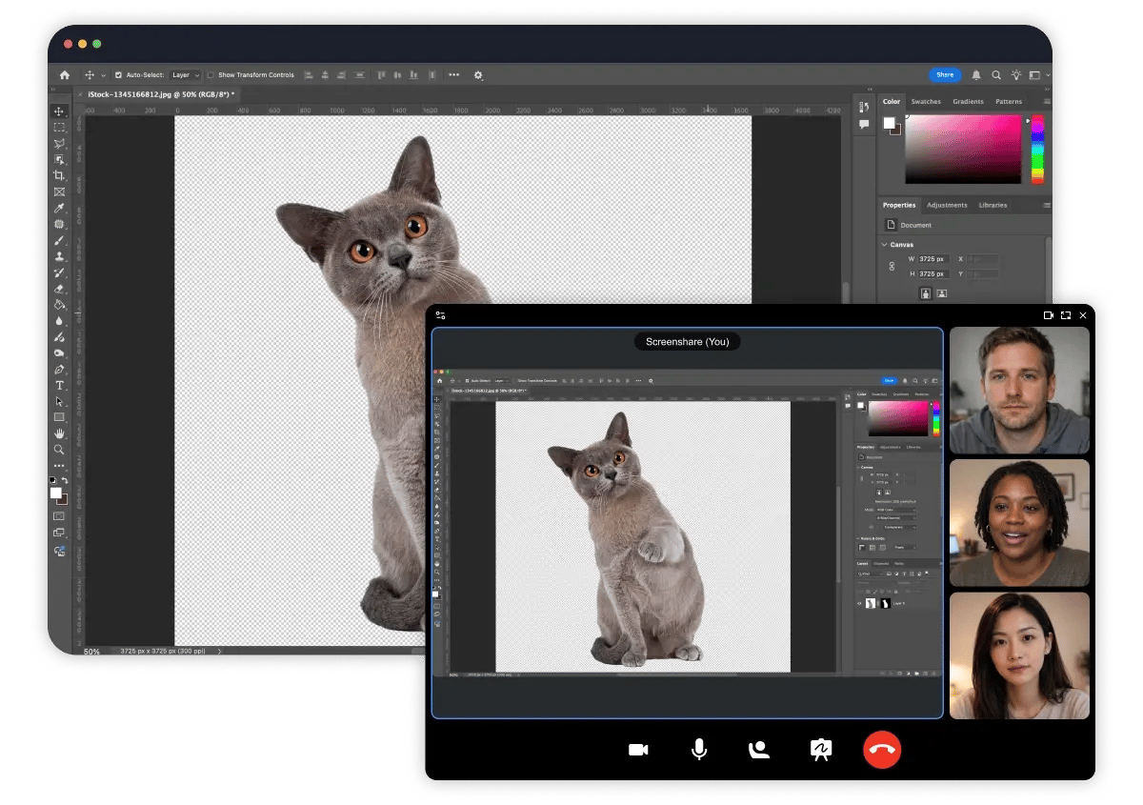The width and height of the screenshot is (1143, 805).
Task: Select the Move tool
Action: 59,113
